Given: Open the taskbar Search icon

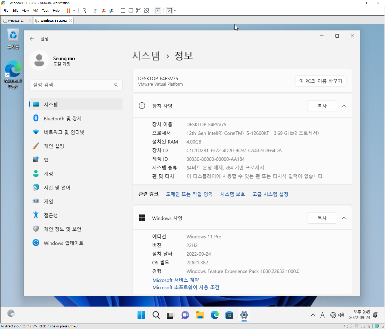Looking at the screenshot, I should [156, 315].
